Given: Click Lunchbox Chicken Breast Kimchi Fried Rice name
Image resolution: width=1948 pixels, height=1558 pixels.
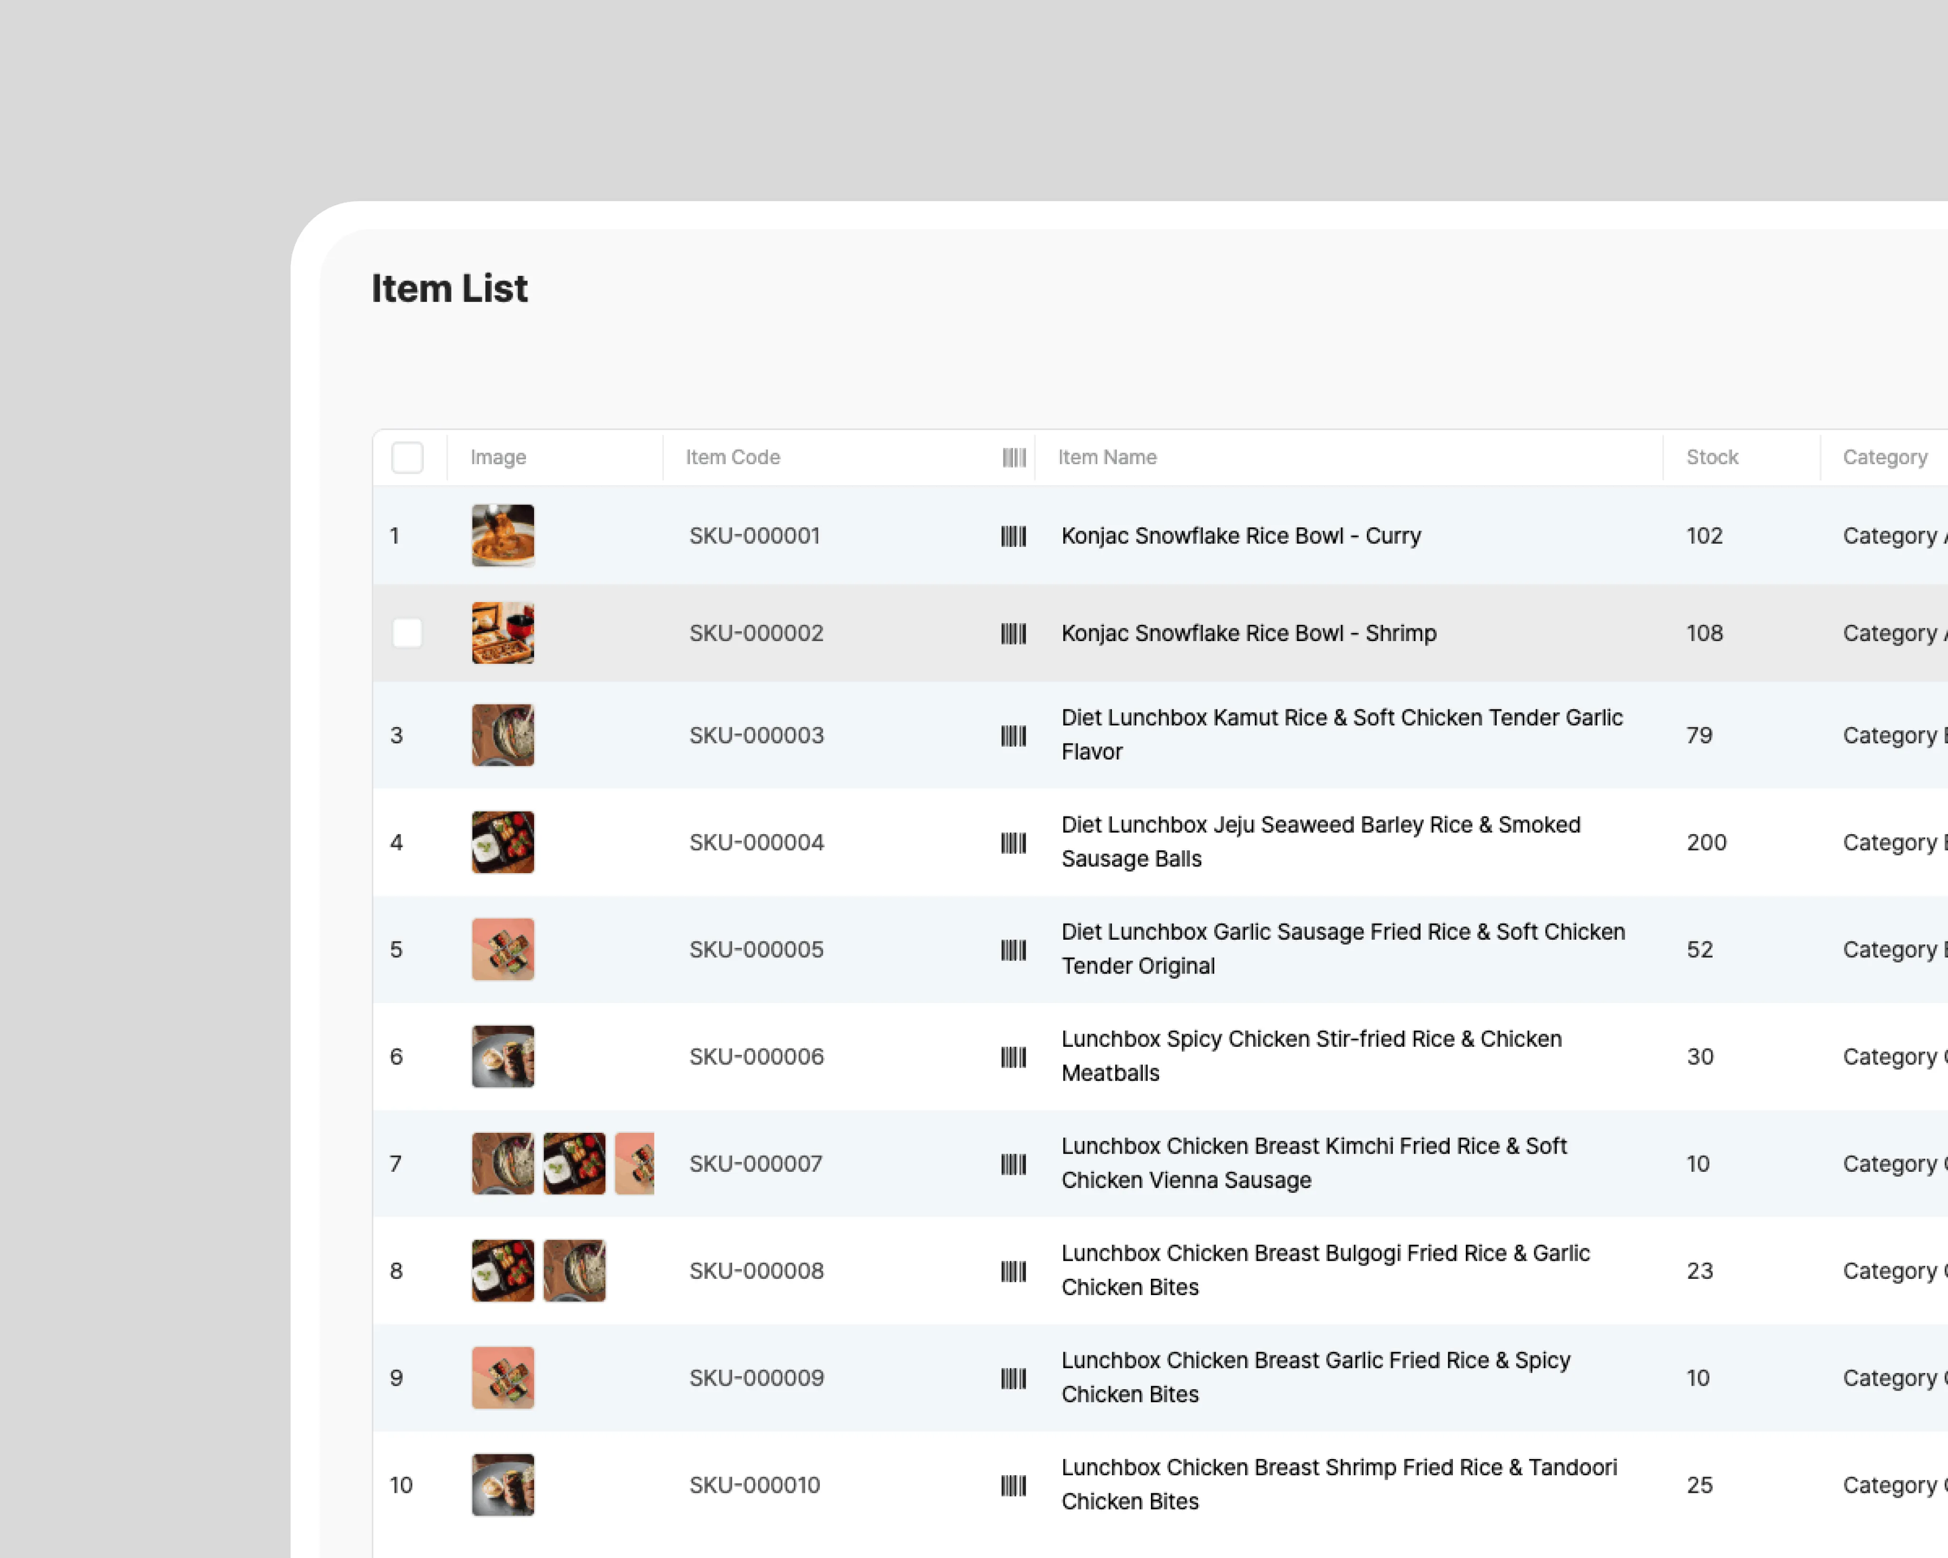Looking at the screenshot, I should click(1315, 1163).
